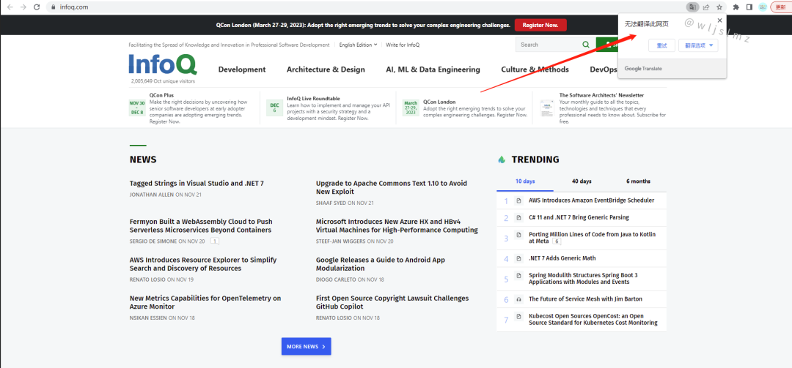Screen dimensions: 792x368
Task: Reload the infoq.com page
Action: (37, 7)
